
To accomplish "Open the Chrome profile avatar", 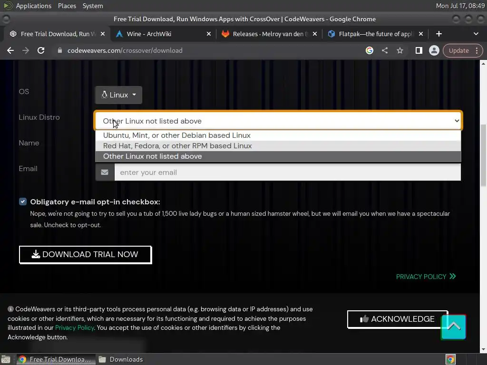I will click(434, 50).
